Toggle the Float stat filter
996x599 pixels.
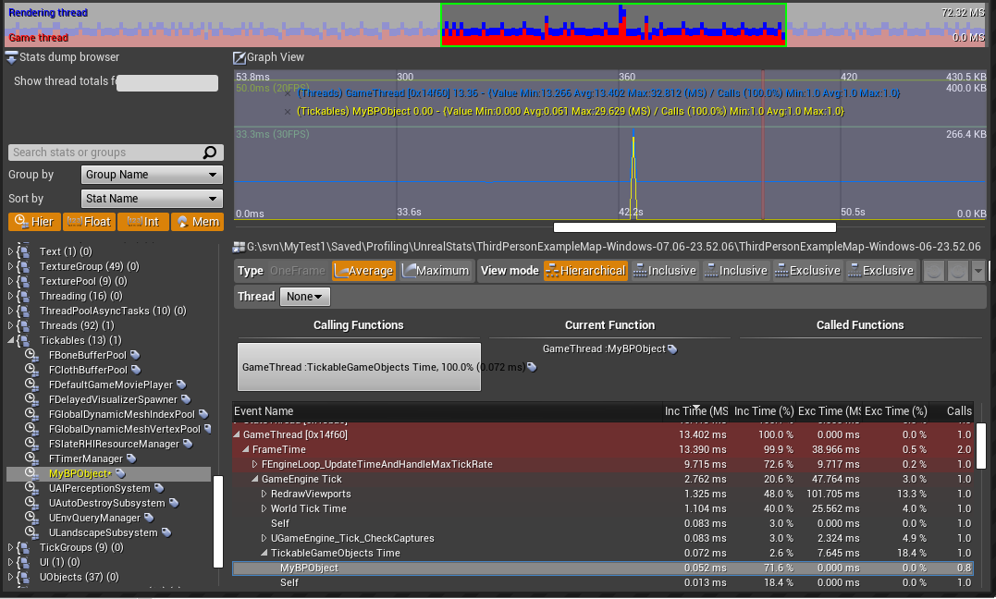click(89, 222)
